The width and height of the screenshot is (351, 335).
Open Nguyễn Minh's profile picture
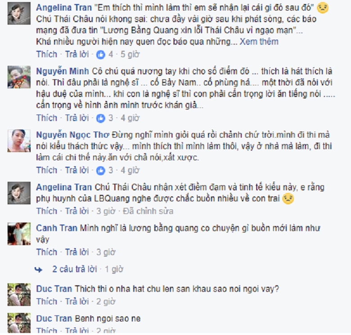pyautogui.click(x=19, y=77)
